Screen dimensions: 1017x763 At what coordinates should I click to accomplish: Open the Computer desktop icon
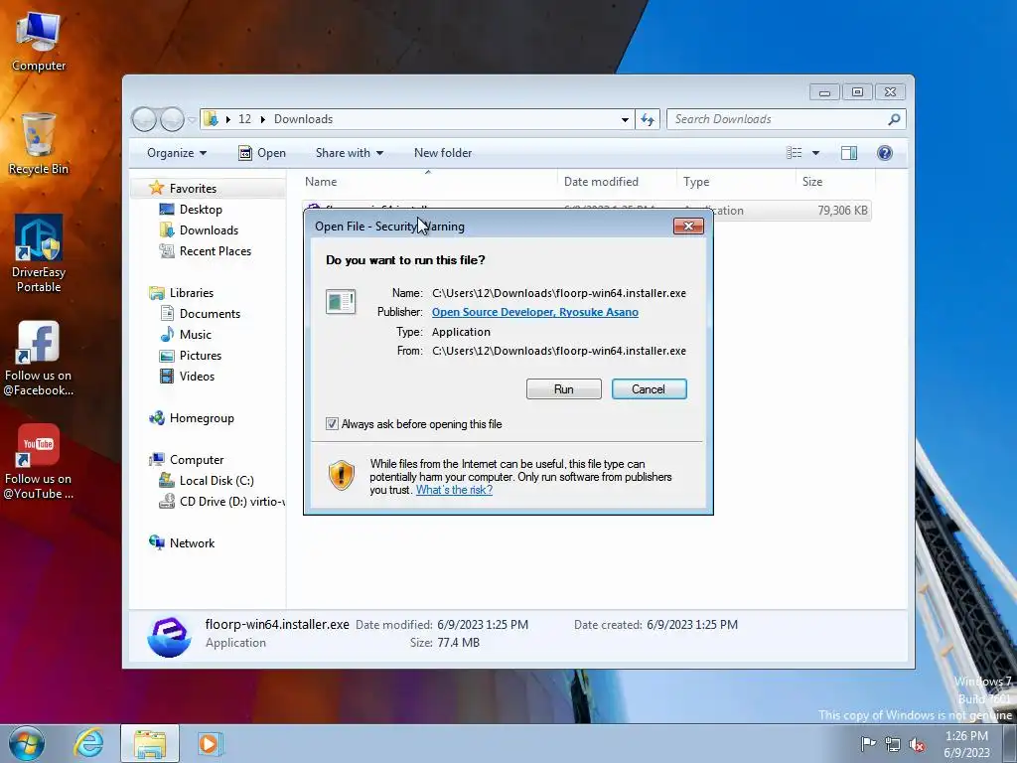[39, 42]
